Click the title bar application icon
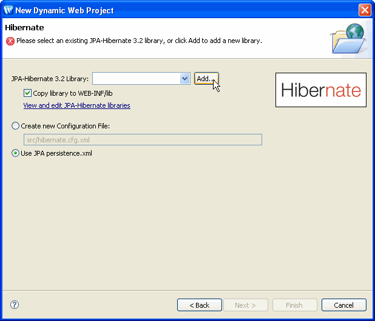The height and width of the screenshot is (321, 375). pos(8,10)
